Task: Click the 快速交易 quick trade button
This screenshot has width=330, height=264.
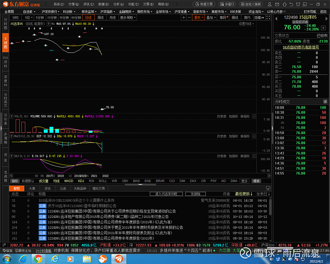Action: pyautogui.click(x=204, y=4)
